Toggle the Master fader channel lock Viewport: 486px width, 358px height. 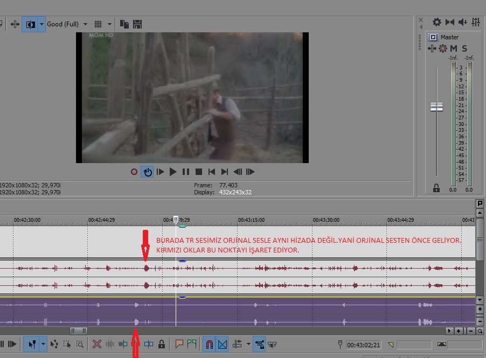[436, 188]
